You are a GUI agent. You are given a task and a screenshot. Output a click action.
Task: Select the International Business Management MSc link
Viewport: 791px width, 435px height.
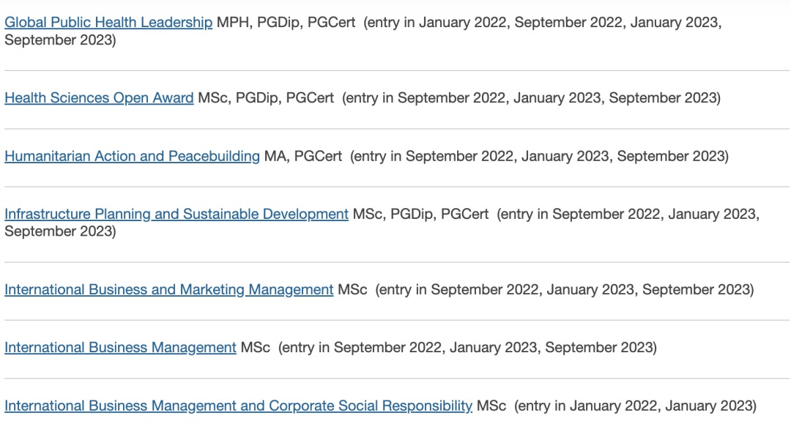pos(121,348)
